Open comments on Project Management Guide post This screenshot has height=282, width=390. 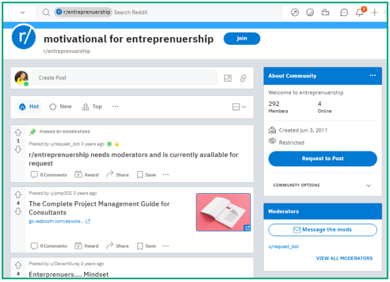click(49, 246)
